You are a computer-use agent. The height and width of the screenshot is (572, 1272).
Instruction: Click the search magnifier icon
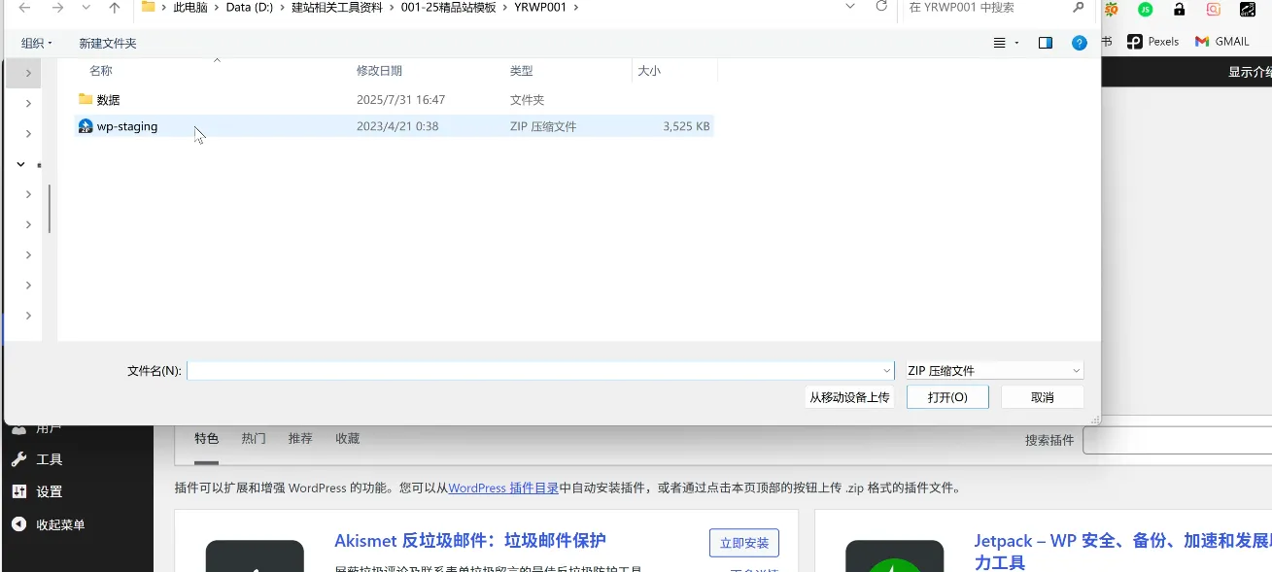1079,8
